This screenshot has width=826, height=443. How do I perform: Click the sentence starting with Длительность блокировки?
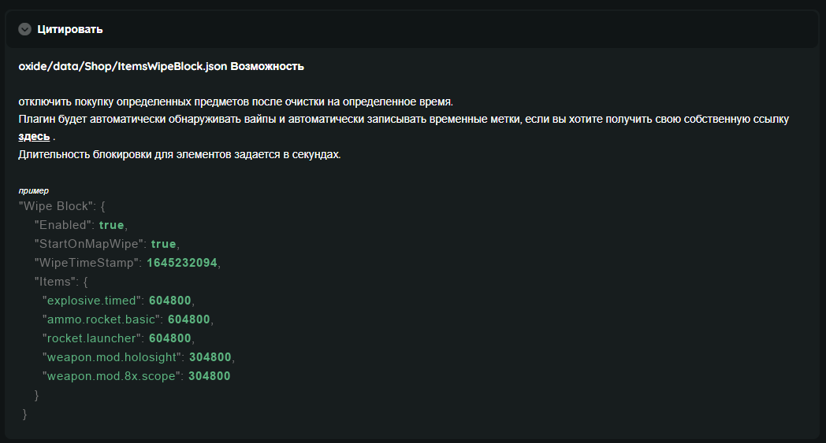(x=180, y=154)
